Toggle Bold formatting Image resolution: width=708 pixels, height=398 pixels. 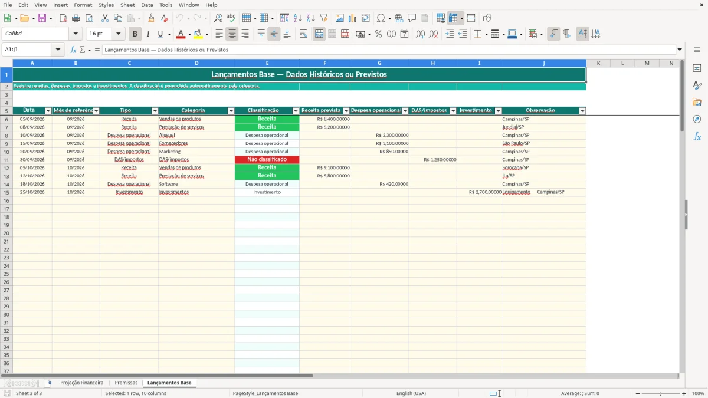click(x=135, y=34)
